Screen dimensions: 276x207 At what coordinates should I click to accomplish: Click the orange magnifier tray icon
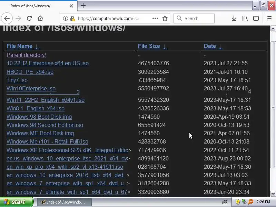point(250,202)
